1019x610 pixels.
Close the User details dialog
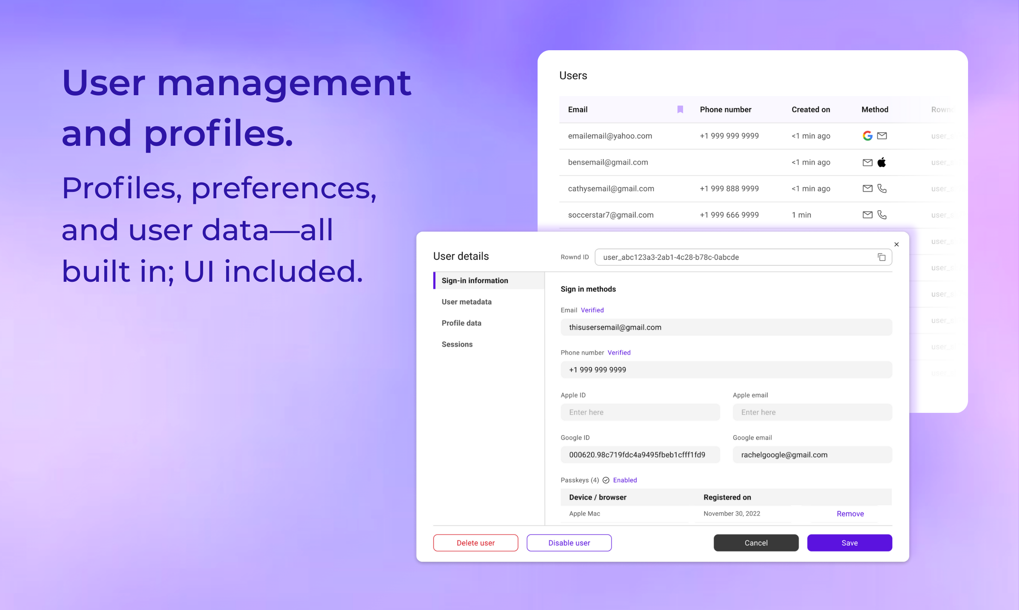897,244
